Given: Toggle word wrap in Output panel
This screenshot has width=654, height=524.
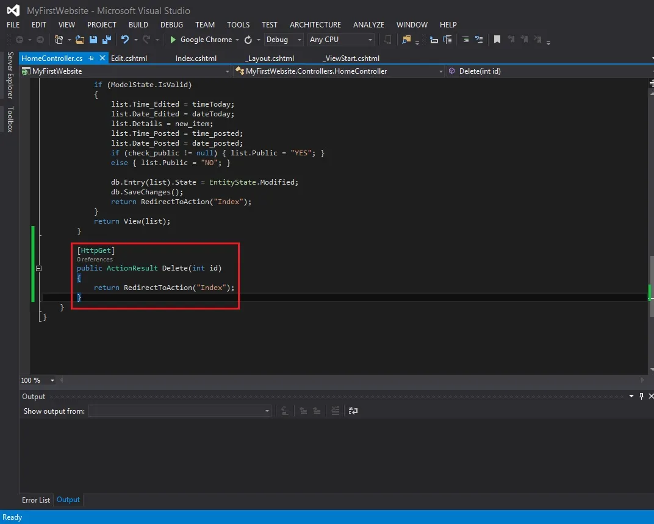Looking at the screenshot, I should (x=353, y=411).
